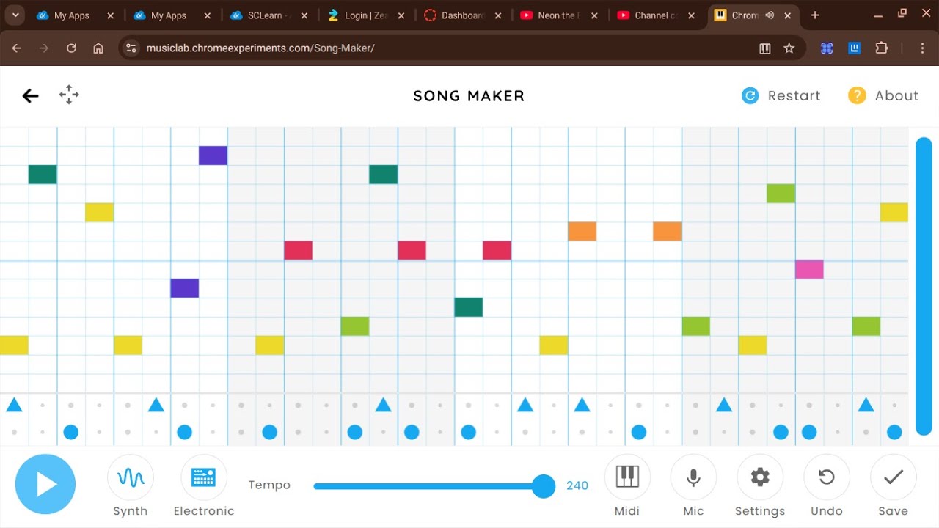939x528 pixels.
Task: Change the Electronic percussion kit
Action: (x=204, y=478)
